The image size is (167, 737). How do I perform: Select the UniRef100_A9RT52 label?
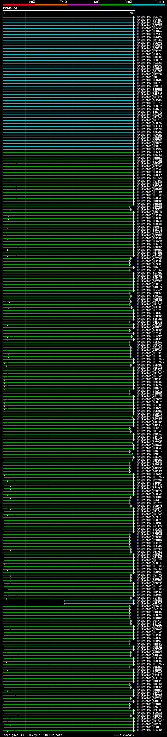click(x=150, y=138)
